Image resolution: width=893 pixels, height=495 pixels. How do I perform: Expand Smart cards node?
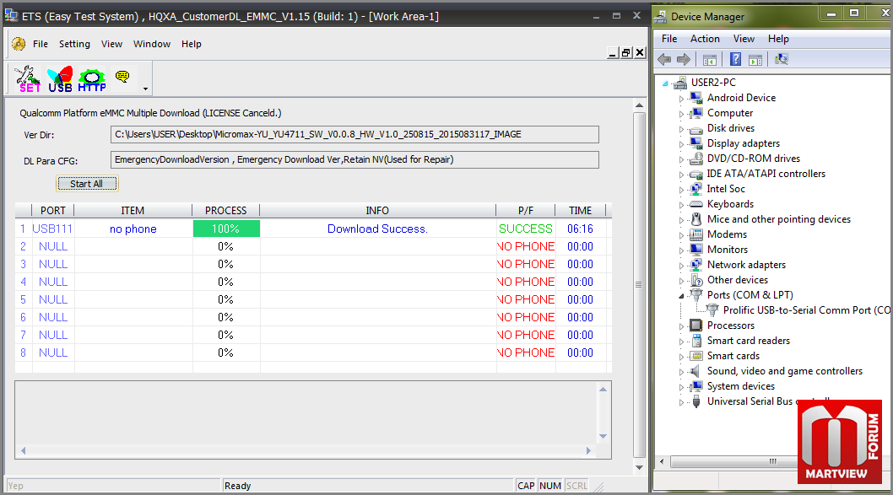681,357
